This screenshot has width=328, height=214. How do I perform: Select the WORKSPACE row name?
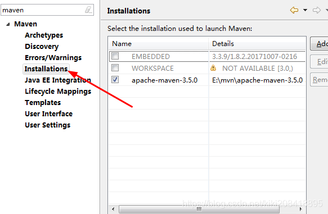[x=152, y=69]
